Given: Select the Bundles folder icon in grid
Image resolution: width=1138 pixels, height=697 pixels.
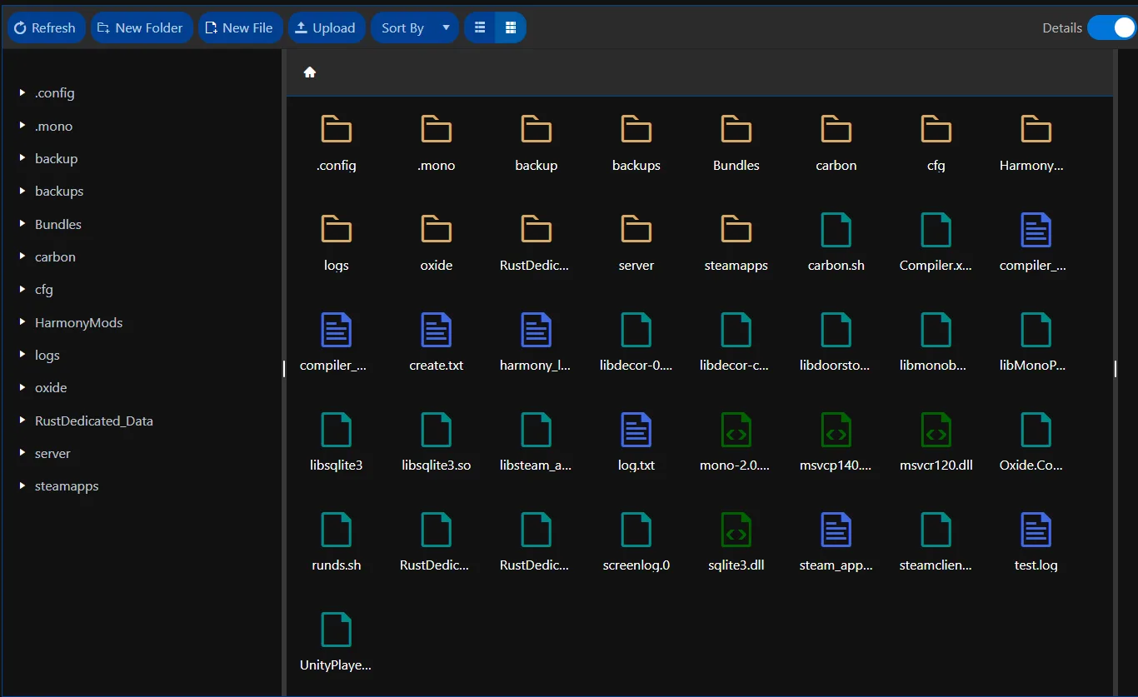Looking at the screenshot, I should (x=736, y=130).
